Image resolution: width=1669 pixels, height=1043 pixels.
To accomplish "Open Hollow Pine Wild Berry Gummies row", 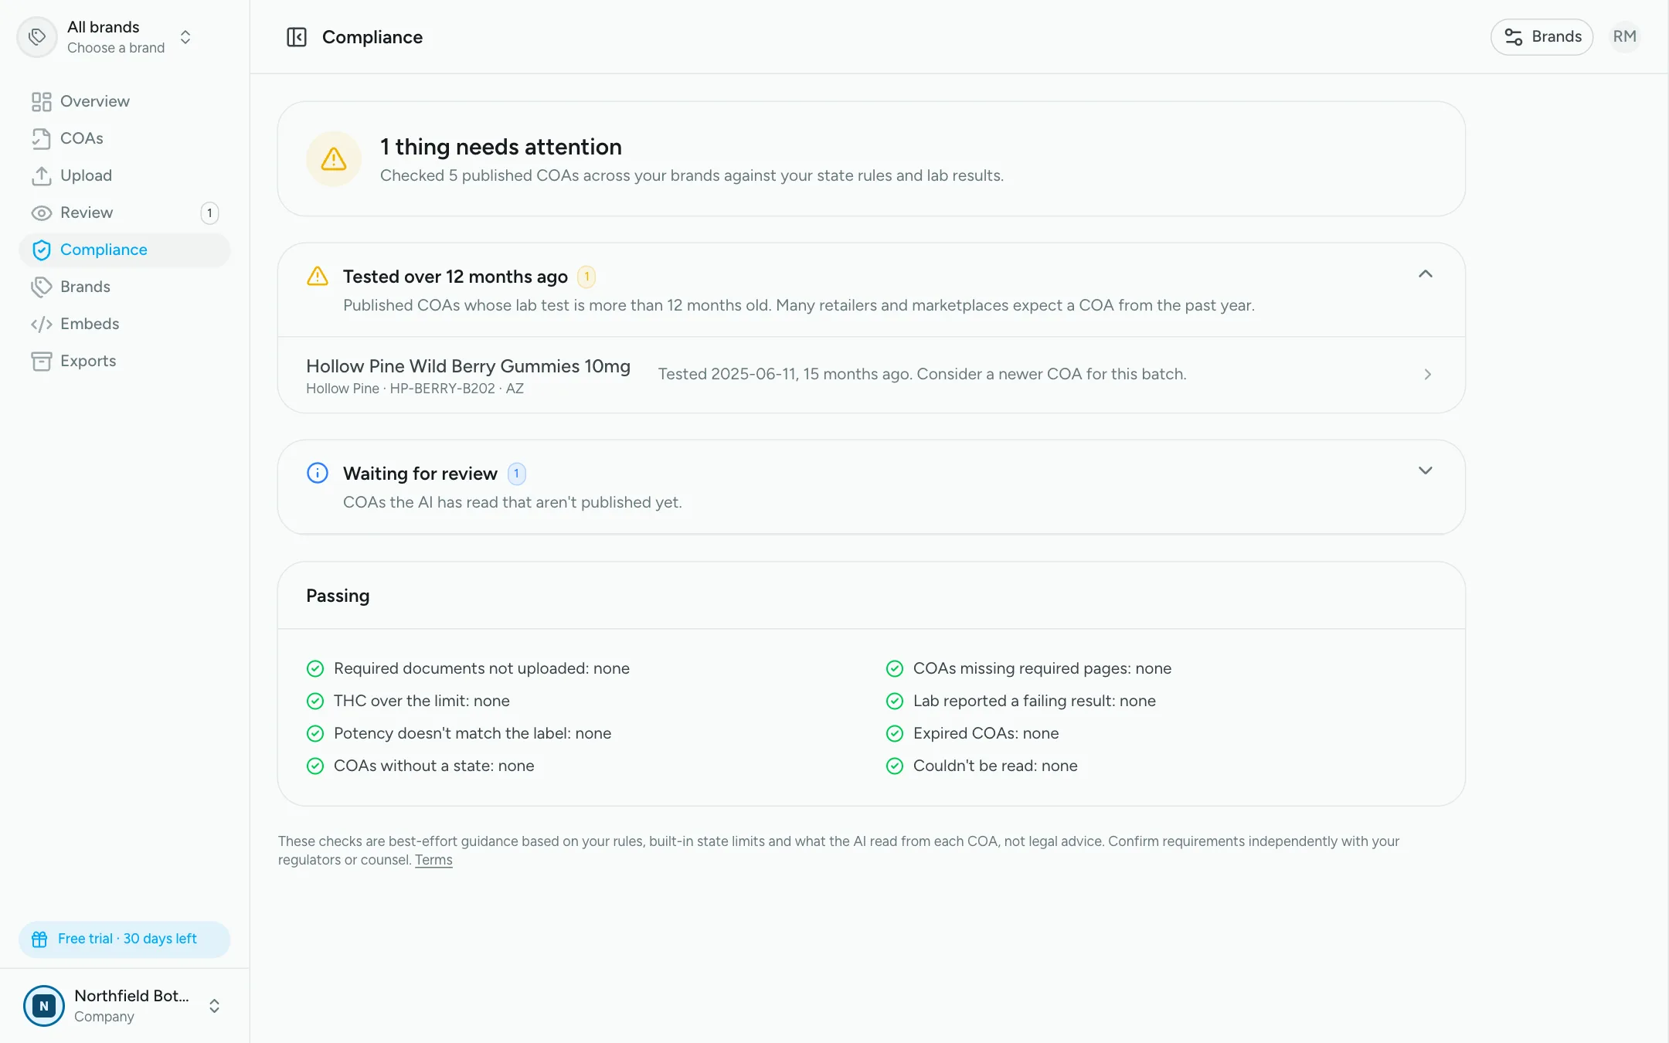I will (871, 375).
